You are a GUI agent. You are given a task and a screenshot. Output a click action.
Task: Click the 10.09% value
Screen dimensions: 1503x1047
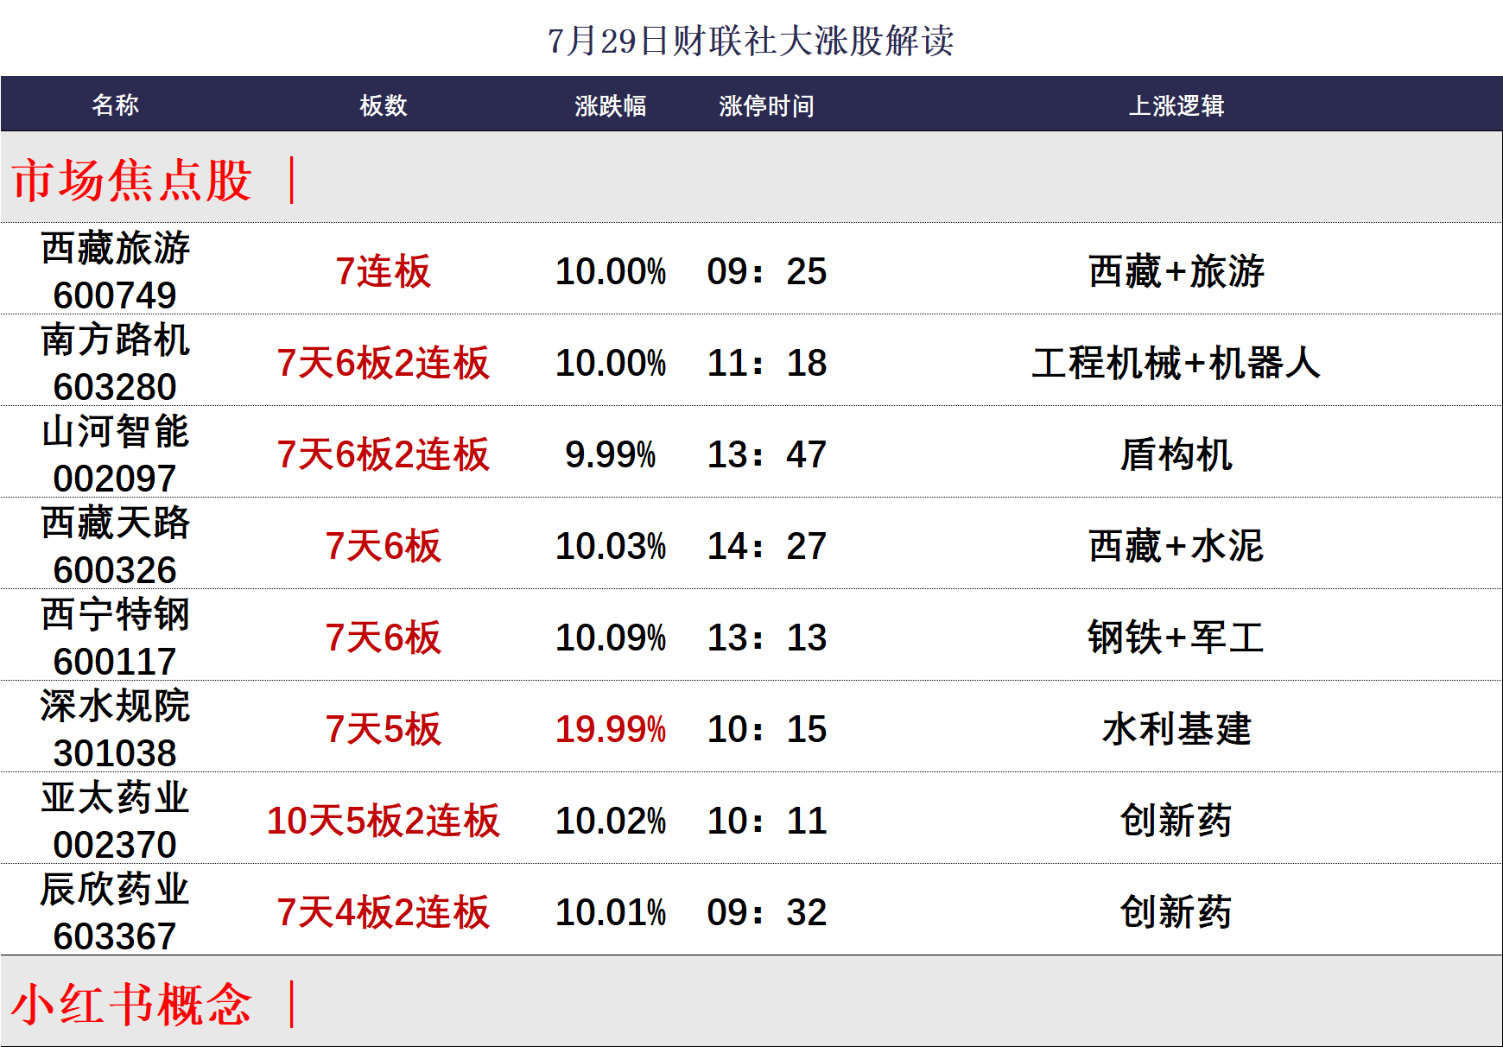point(611,638)
